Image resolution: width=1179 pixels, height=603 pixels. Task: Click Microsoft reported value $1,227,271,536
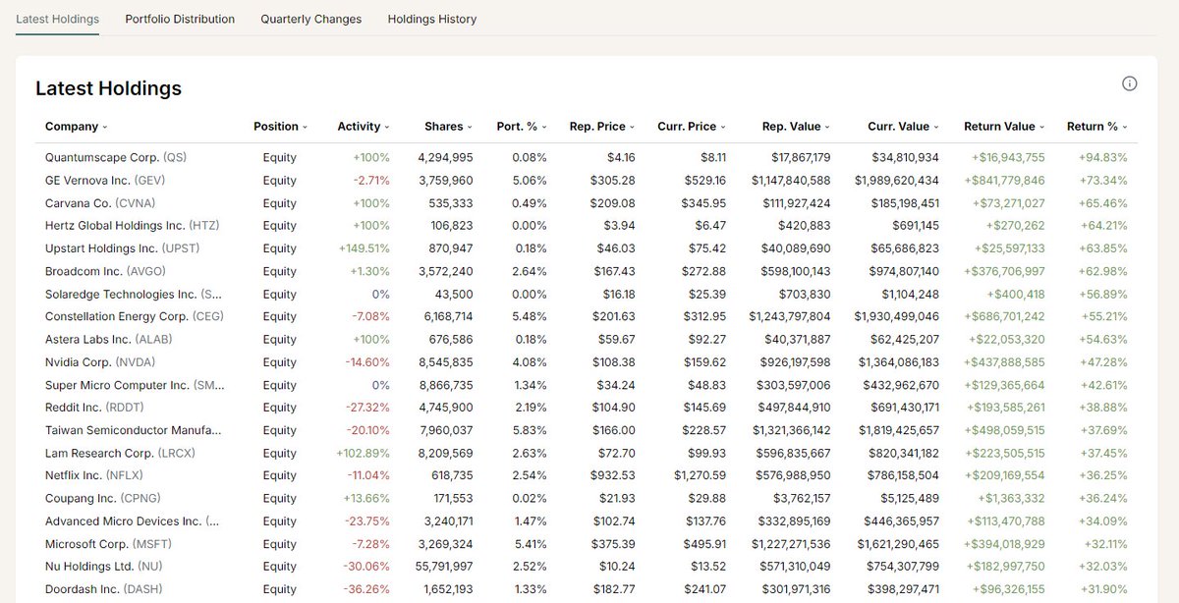pyautogui.click(x=791, y=544)
